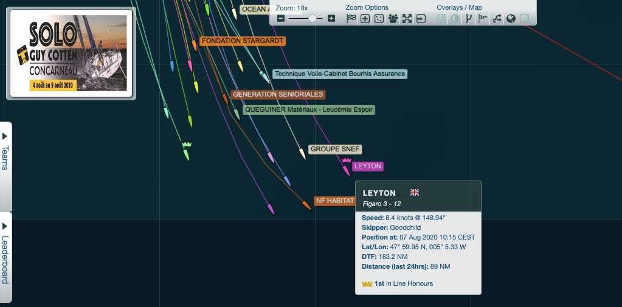
Task: Select the FONDATION STARGARDT boat label
Action: point(243,41)
